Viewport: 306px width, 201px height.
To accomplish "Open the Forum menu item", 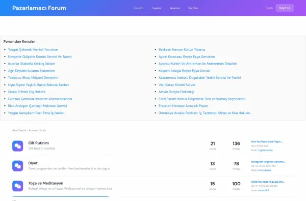I will [x=139, y=8].
